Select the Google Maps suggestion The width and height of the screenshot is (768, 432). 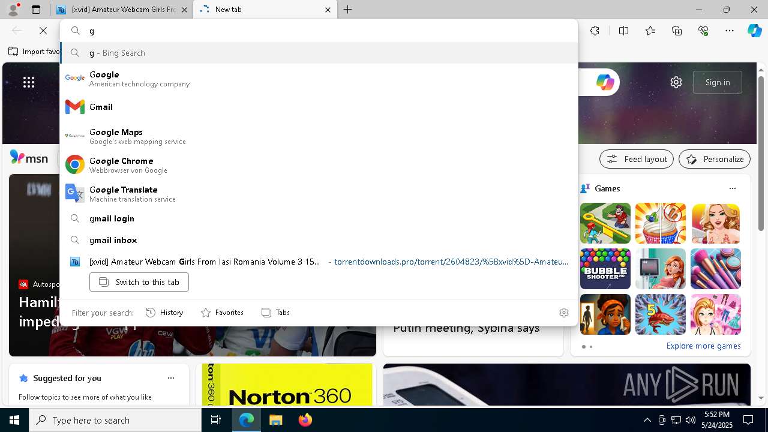pos(319,136)
